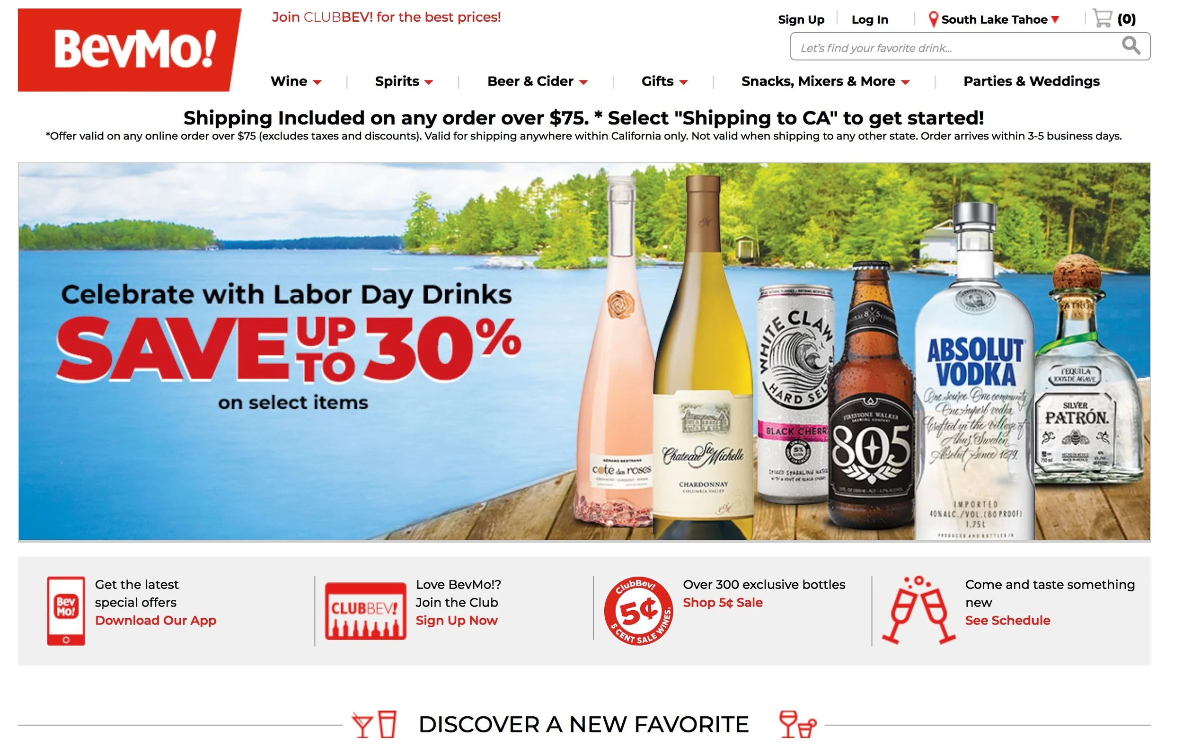Click the Sign Up link
1183x755 pixels.
point(801,20)
